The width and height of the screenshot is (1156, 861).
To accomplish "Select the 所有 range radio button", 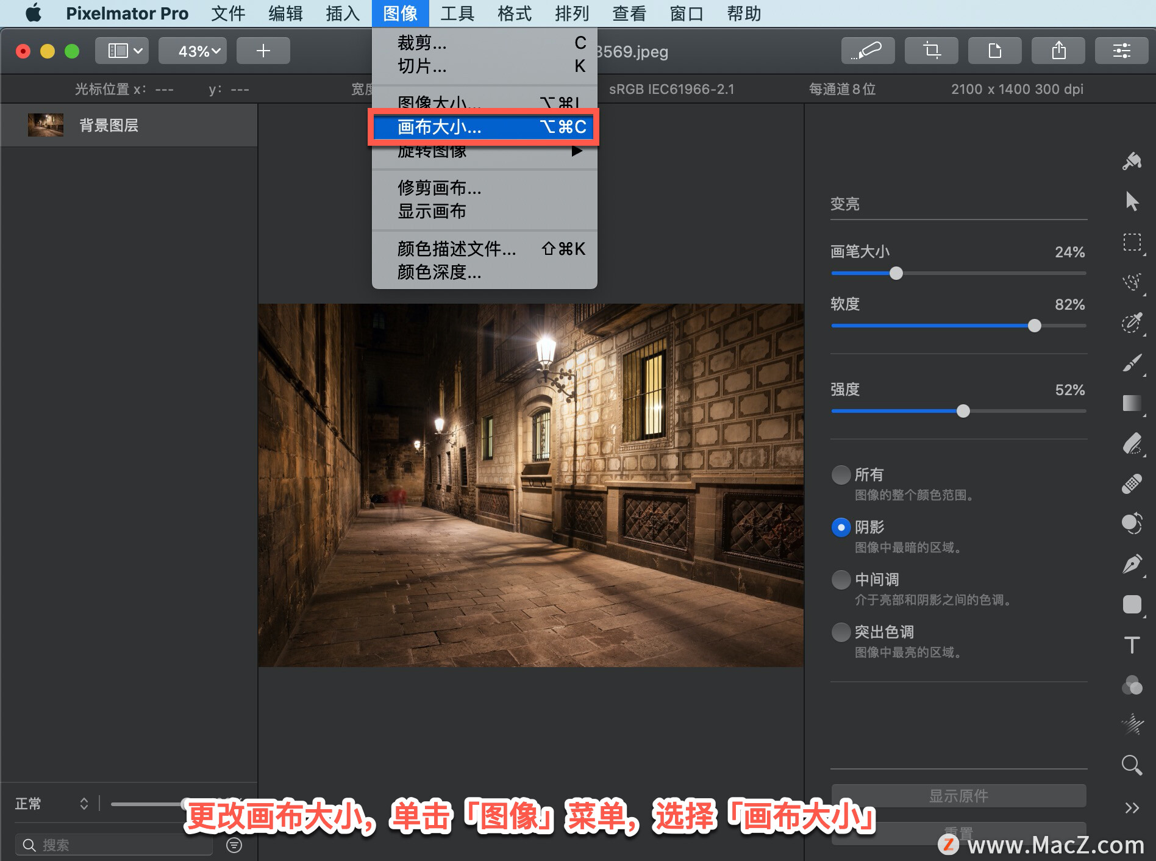I will click(x=841, y=474).
